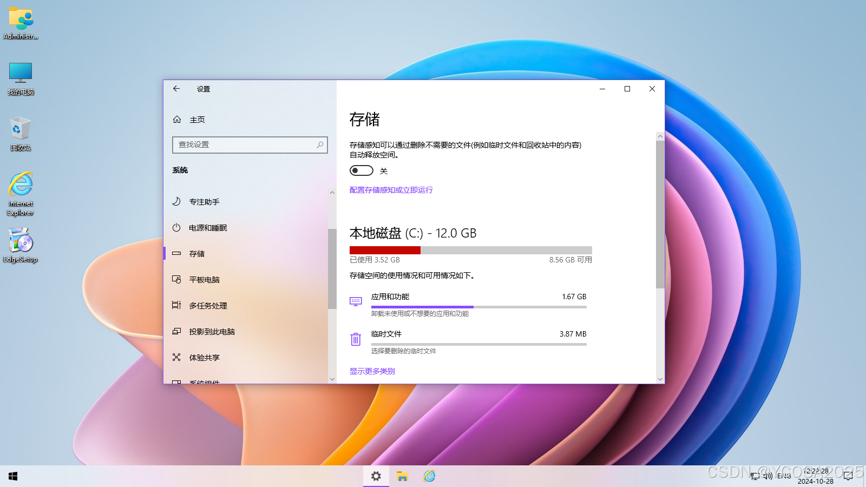Open the 体验共享 settings page
The image size is (866, 487).
tap(246, 358)
